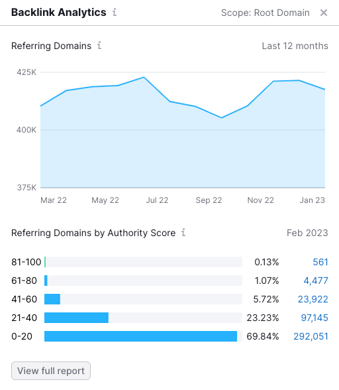
Task: Click the info icon beside Backlink Analytics
Action: click(115, 12)
